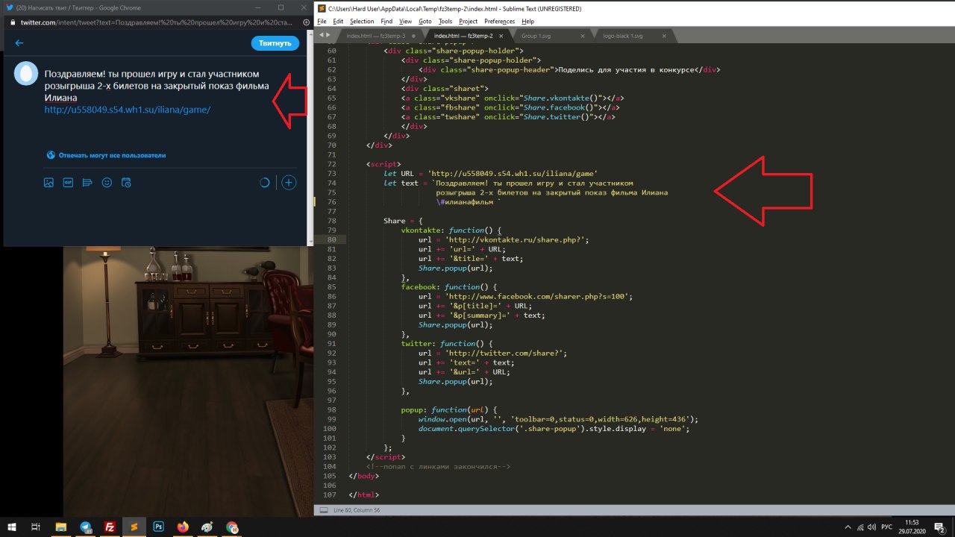Click the \#илианафильм text in code

(466, 202)
